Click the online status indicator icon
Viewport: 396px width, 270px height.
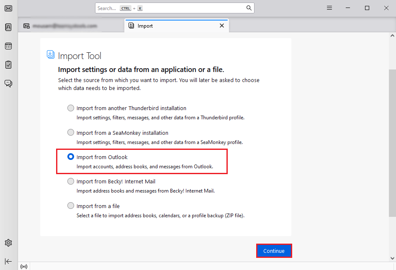(24, 267)
